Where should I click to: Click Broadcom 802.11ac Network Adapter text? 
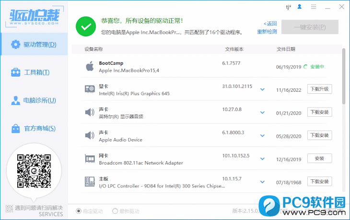(x=141, y=163)
